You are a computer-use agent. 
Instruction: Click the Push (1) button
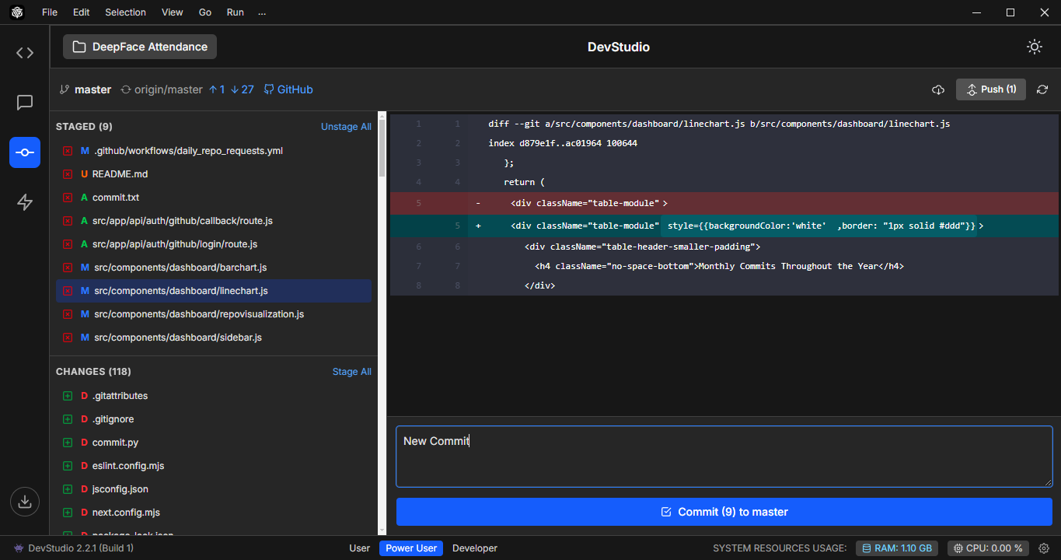pyautogui.click(x=991, y=89)
